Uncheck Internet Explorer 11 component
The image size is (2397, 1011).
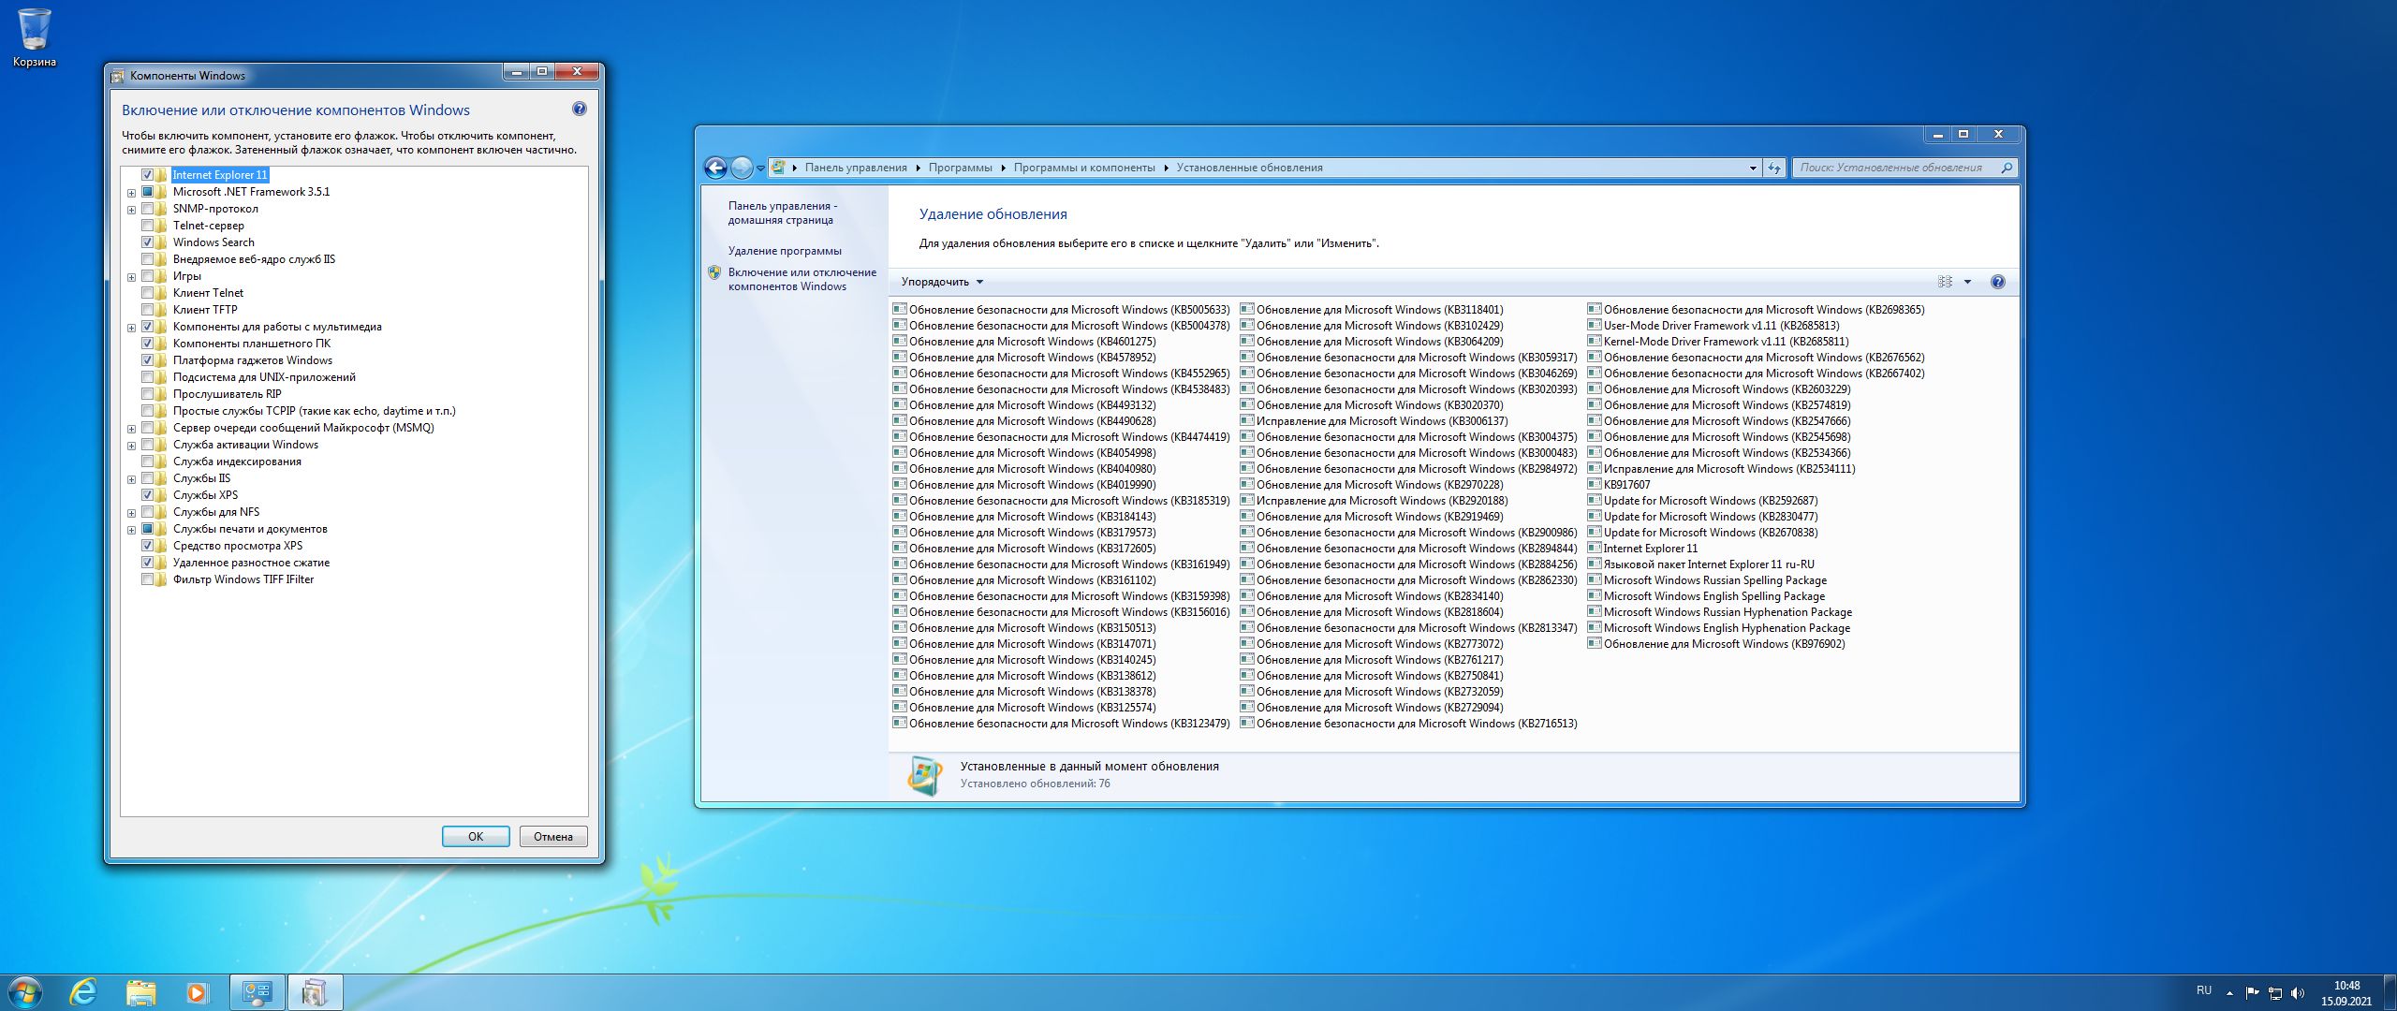(148, 175)
